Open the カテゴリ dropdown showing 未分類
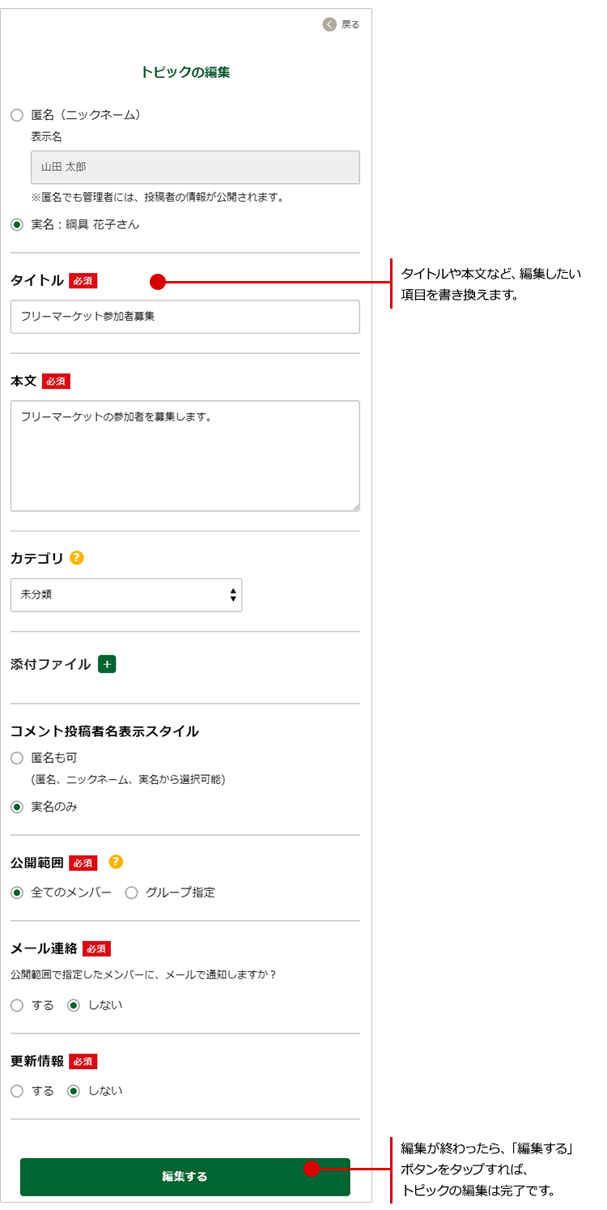 click(x=126, y=594)
